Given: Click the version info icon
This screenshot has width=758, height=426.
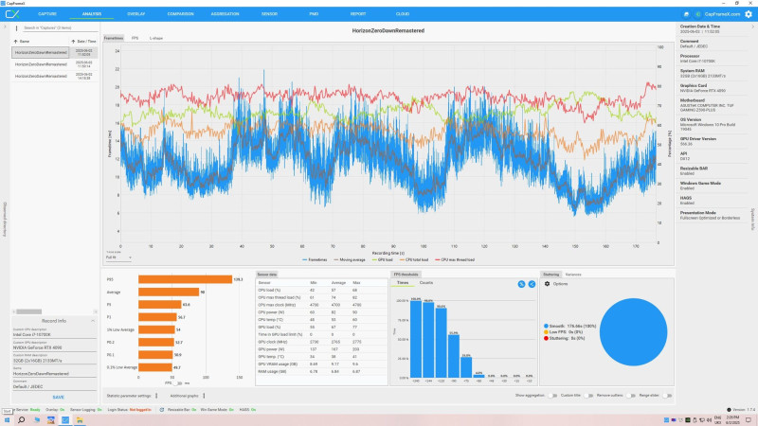Looking at the screenshot, I should coord(729,410).
